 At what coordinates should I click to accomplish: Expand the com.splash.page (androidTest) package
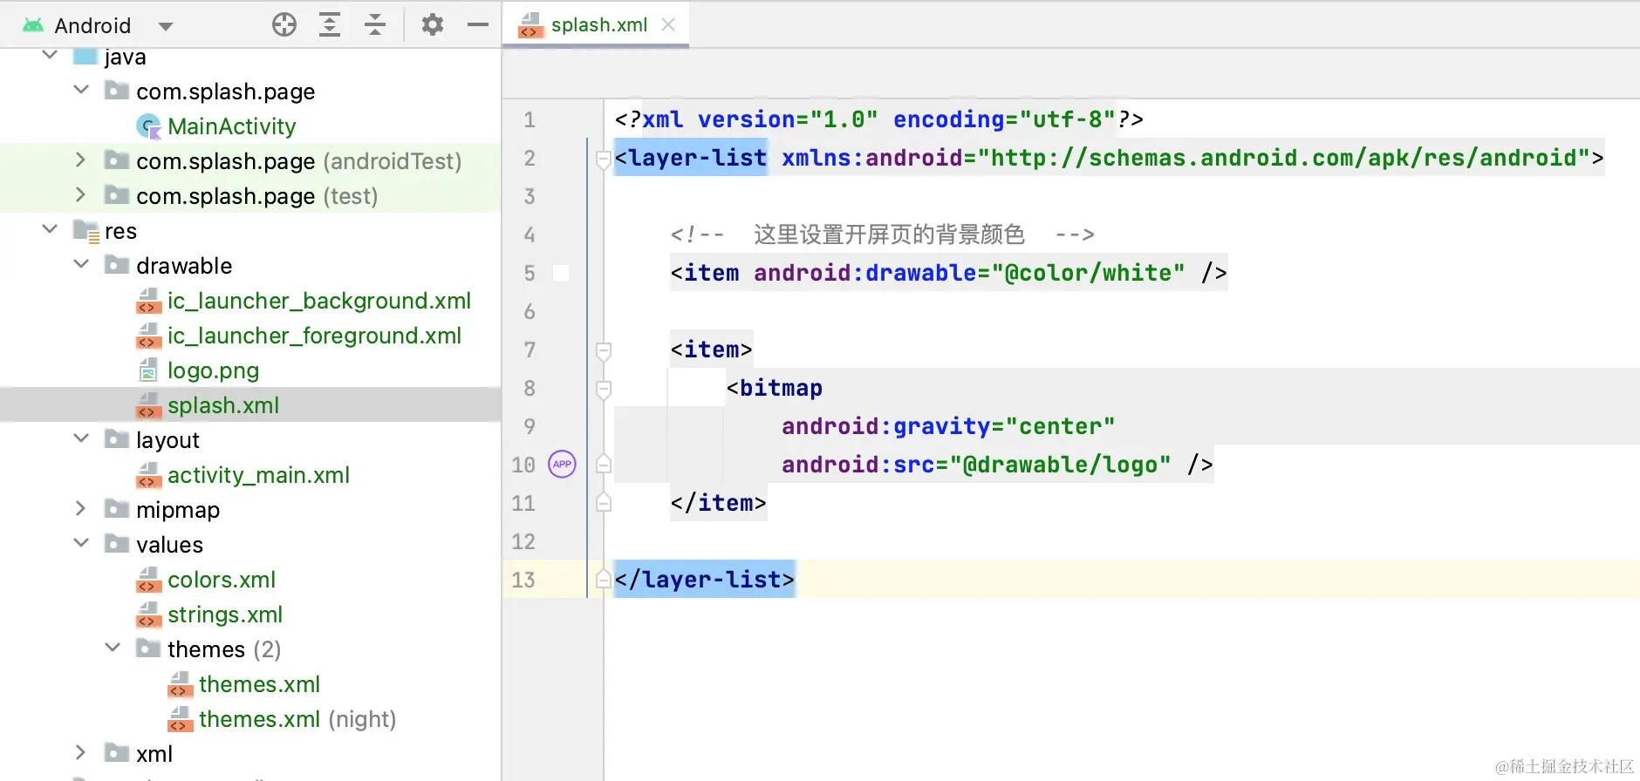point(81,160)
